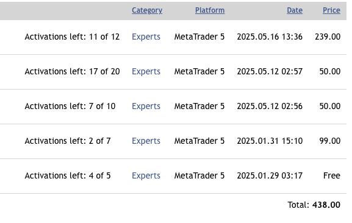The width and height of the screenshot is (352, 223).
Task: Click the 239.00 price value
Action: [328, 37]
